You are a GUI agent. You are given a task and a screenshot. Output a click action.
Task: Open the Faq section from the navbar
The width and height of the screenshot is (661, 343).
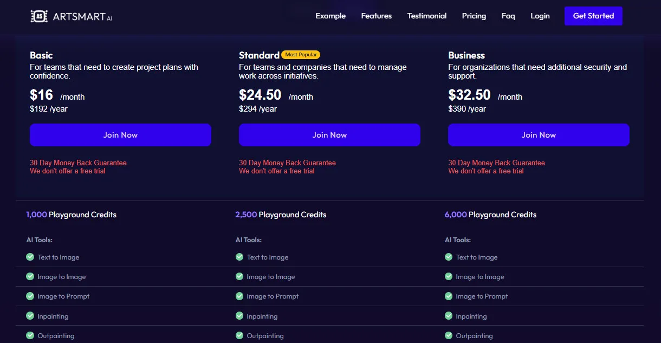coord(508,16)
